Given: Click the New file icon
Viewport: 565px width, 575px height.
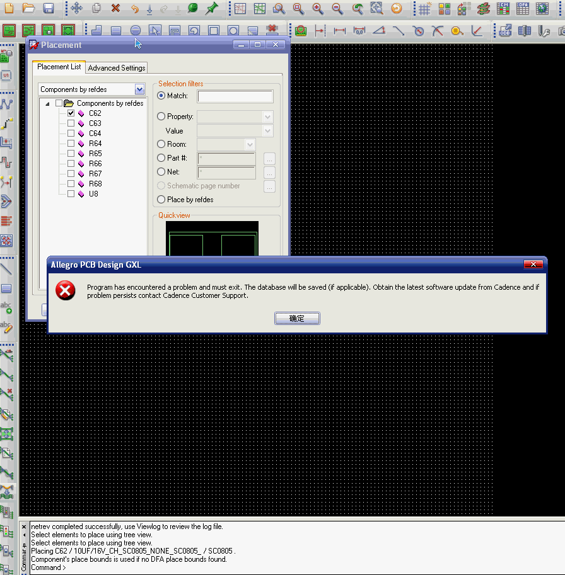Looking at the screenshot, I should [9, 8].
